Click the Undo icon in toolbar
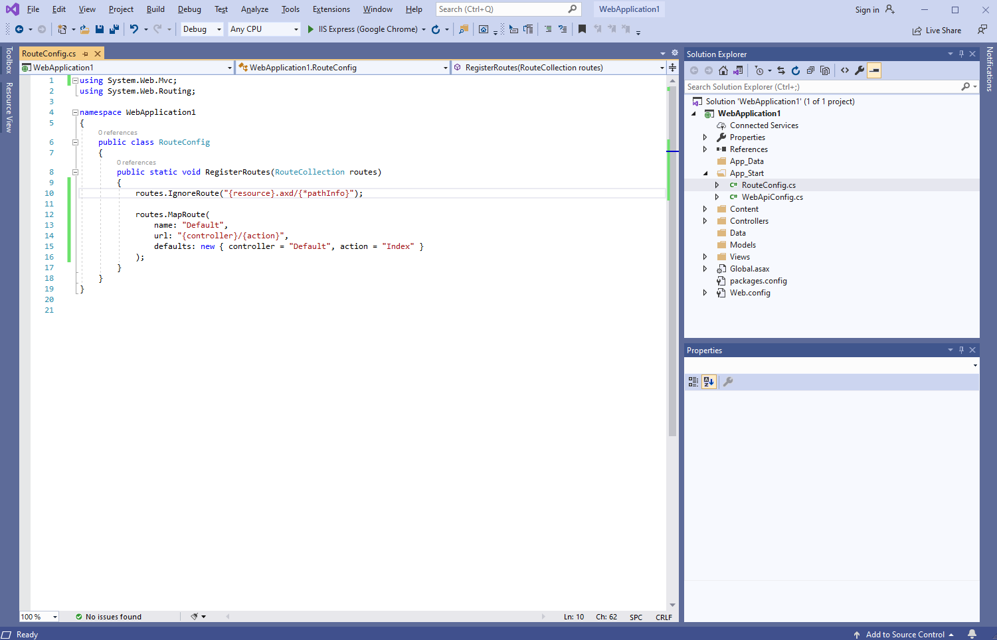 tap(134, 29)
